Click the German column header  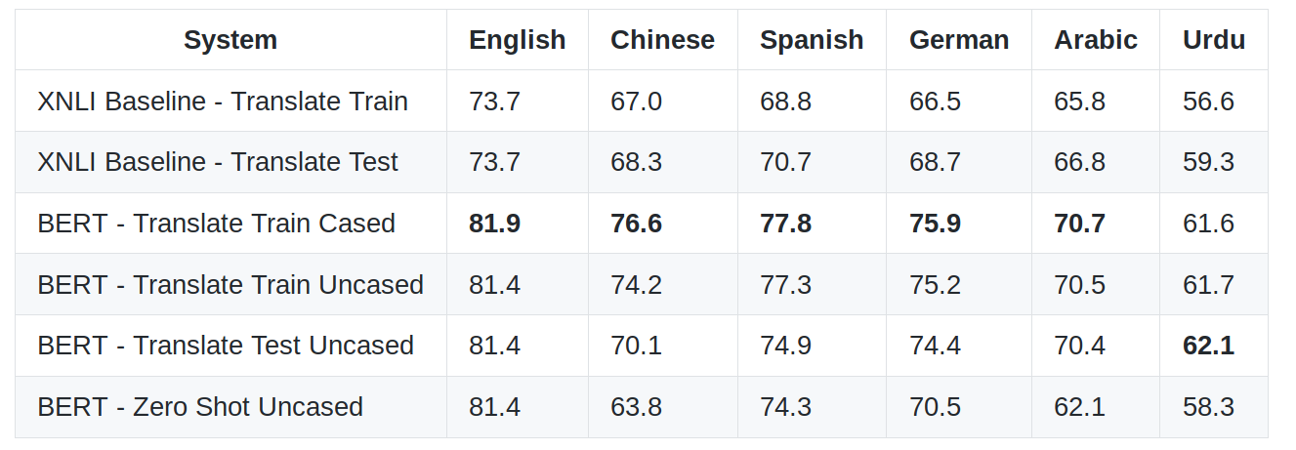pos(959,40)
